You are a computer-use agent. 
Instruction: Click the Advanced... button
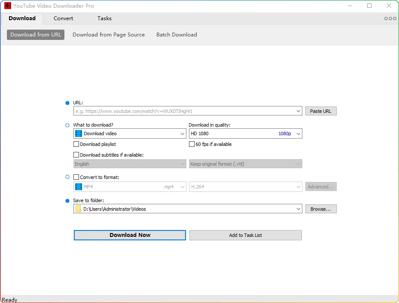321,187
